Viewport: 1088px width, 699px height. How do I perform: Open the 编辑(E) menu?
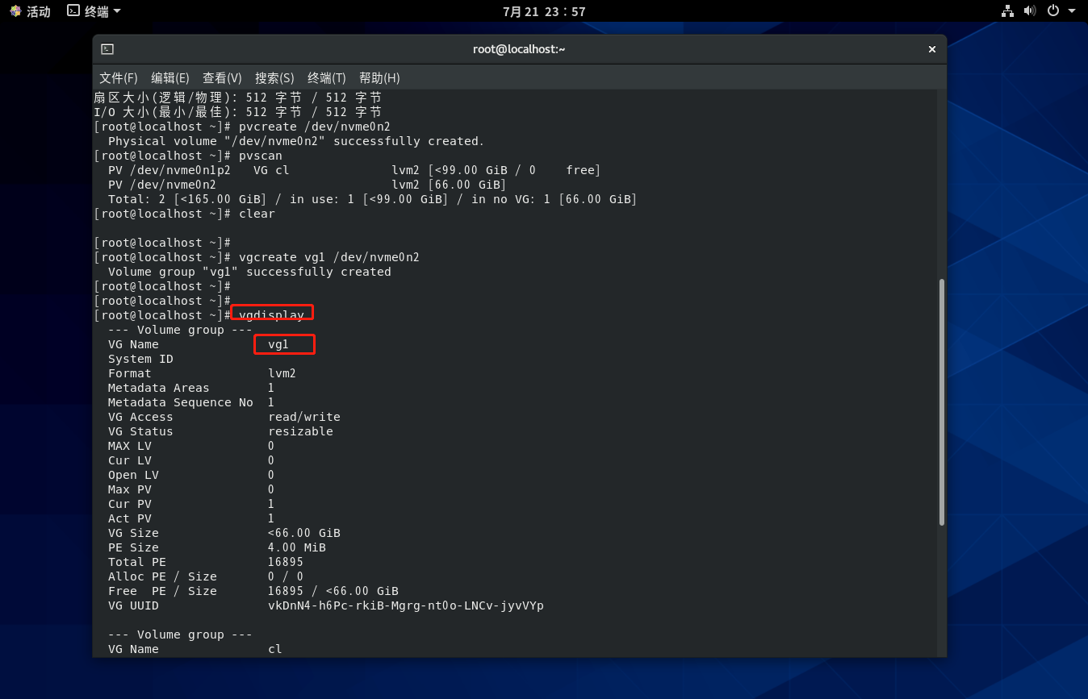point(170,78)
